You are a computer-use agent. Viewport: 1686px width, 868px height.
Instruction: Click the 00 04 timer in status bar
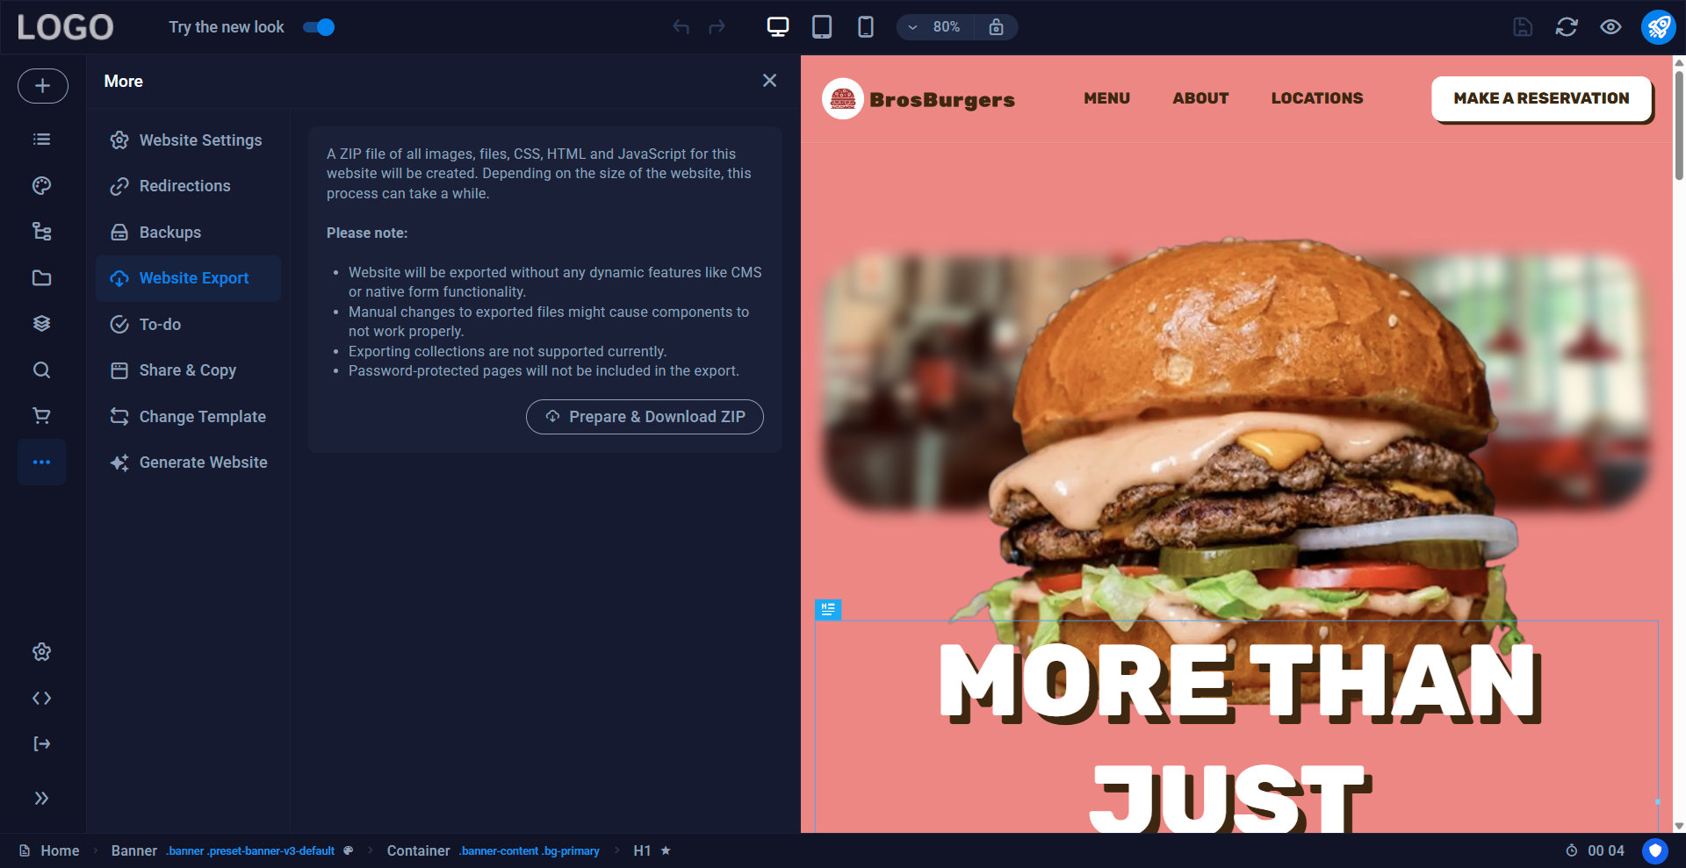pos(1595,850)
